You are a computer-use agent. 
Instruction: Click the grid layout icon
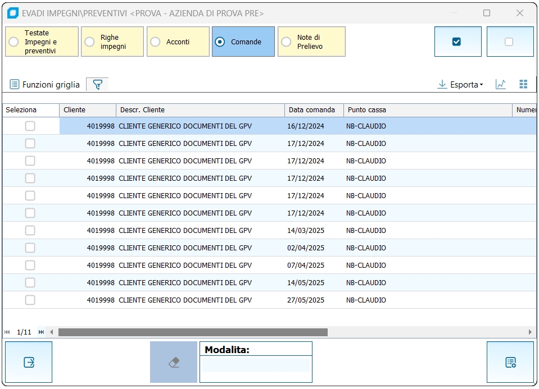523,85
